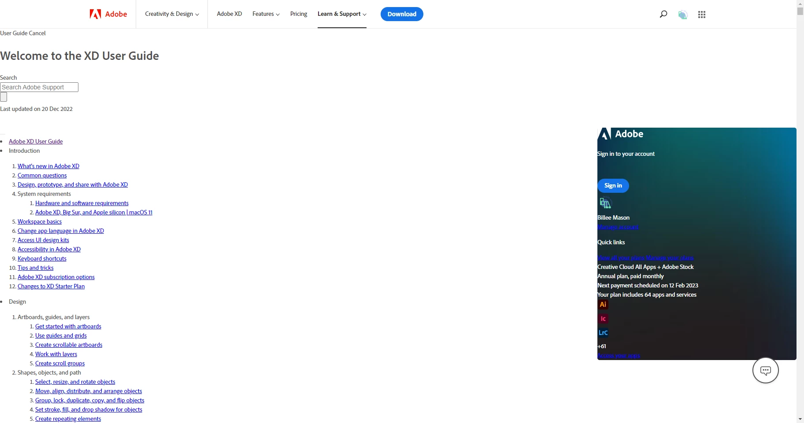804x423 pixels.
Task: Open Change app language in Adobe XD
Action: tap(61, 231)
